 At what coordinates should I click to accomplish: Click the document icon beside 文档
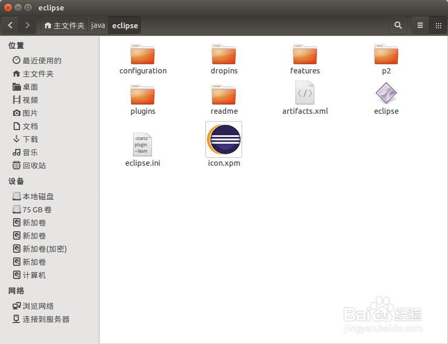(17, 126)
